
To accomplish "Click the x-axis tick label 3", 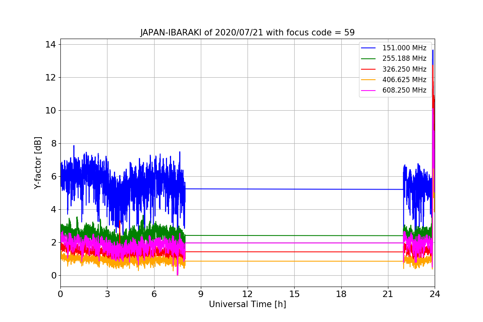I will click(107, 294).
